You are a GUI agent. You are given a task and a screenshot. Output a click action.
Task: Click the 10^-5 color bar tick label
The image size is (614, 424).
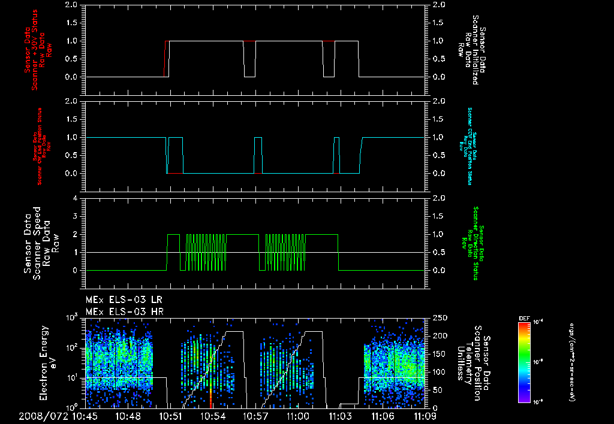point(538,362)
